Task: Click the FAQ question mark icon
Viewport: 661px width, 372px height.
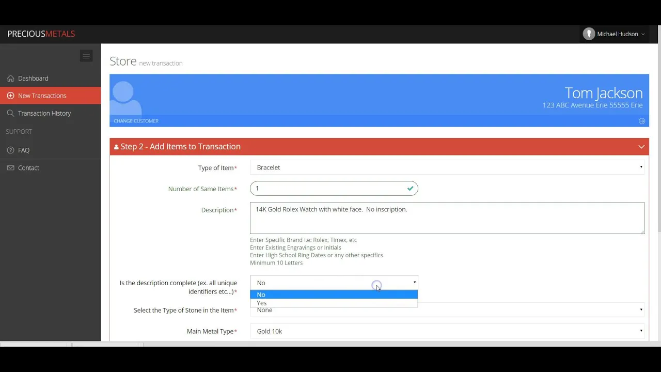Action: point(10,150)
